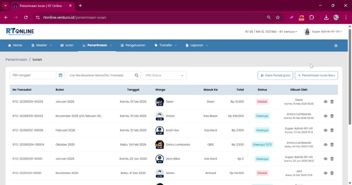Image resolution: width=352 pixels, height=185 pixels.
Task: Reload the page with browser refresh
Action: point(26,17)
